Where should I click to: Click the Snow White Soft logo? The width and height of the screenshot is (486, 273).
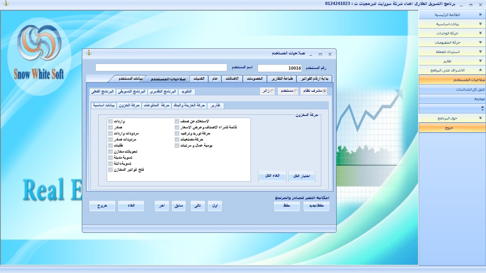tap(39, 53)
